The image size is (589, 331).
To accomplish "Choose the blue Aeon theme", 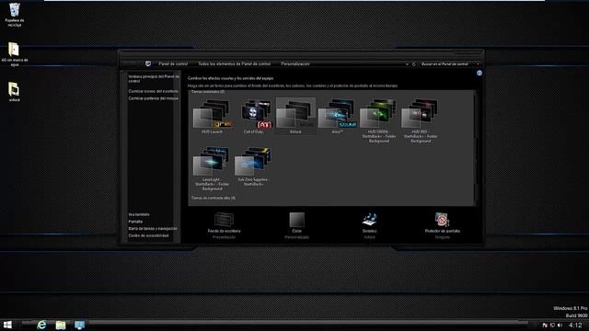I will 338,117.
